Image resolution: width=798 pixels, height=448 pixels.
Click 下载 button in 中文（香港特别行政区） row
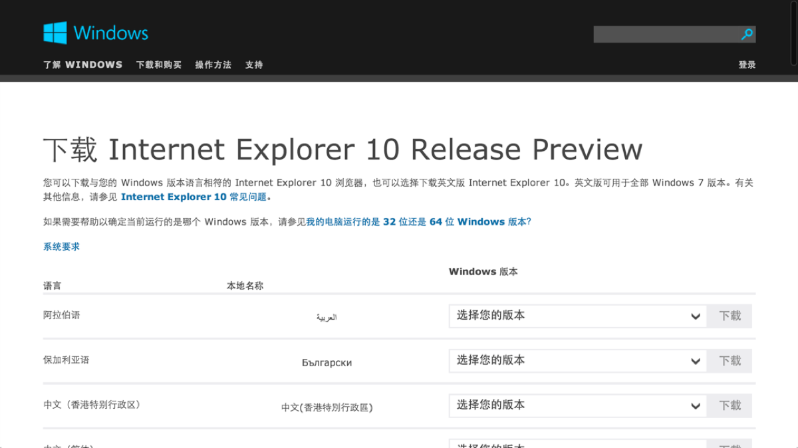point(730,405)
